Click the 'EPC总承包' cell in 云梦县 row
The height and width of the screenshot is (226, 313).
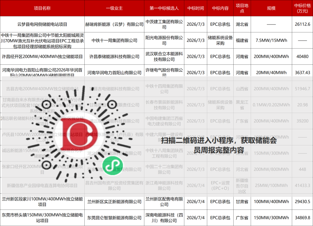tap(220, 24)
